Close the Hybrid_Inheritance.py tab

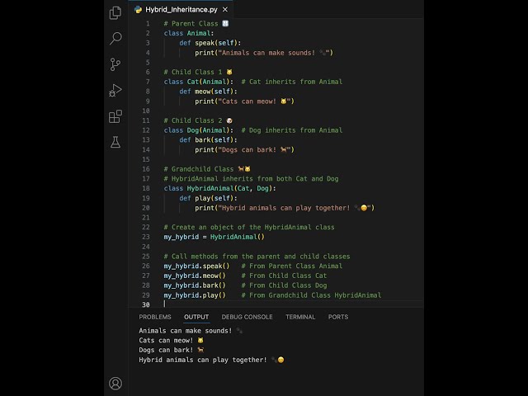225,10
